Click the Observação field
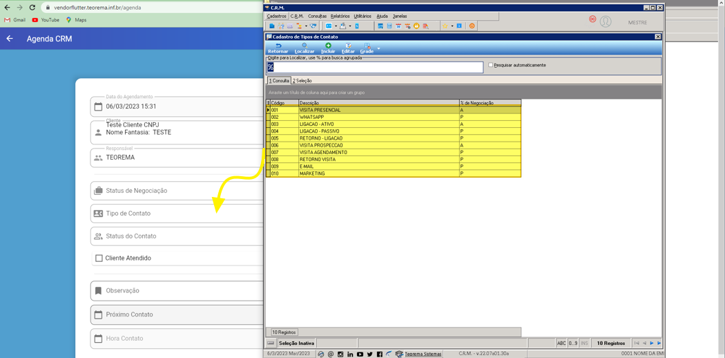Image resolution: width=725 pixels, height=358 pixels. [178, 290]
